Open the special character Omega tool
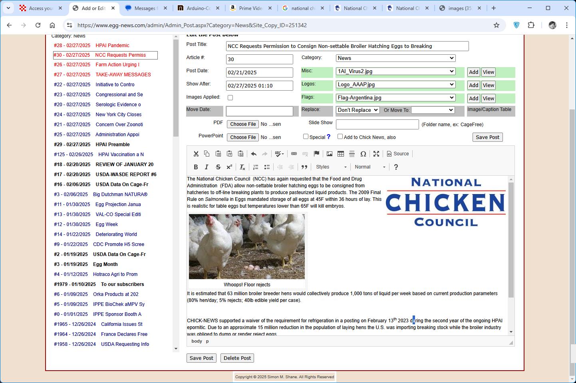The width and height of the screenshot is (576, 383). 363,154
